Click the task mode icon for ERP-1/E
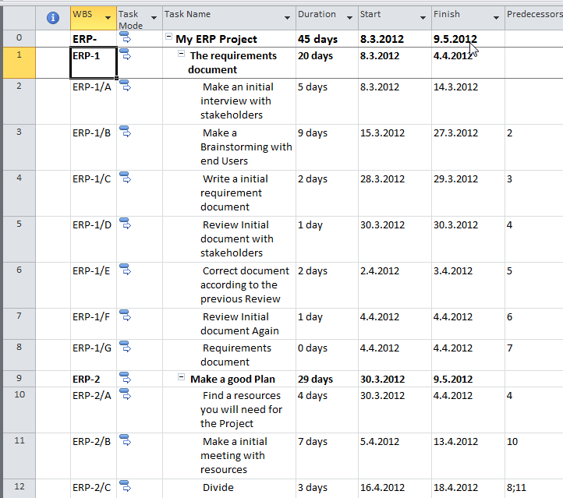 tap(126, 270)
